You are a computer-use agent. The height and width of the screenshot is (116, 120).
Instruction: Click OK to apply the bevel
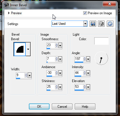39,106
